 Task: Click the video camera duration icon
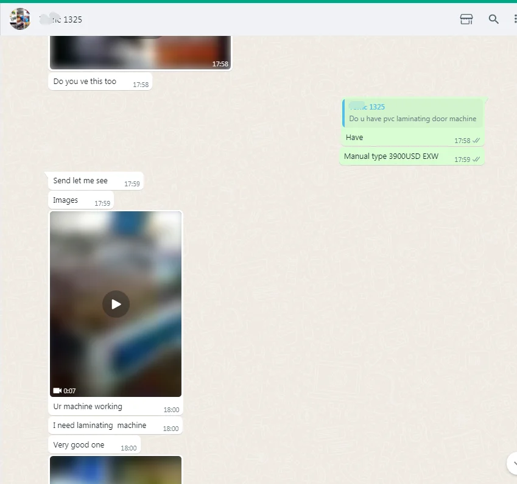(x=57, y=391)
